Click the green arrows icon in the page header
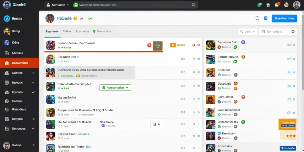304x152 pixels. (x=90, y=18)
